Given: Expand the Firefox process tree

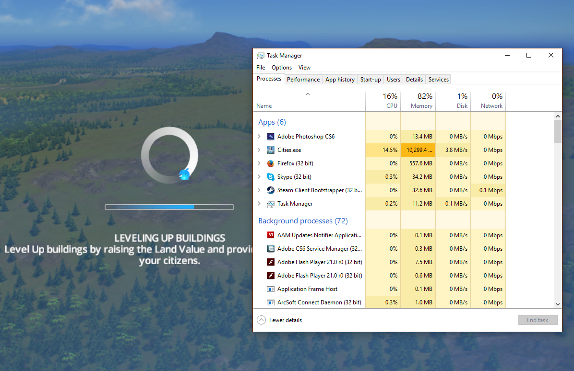Looking at the screenshot, I should pyautogui.click(x=260, y=163).
